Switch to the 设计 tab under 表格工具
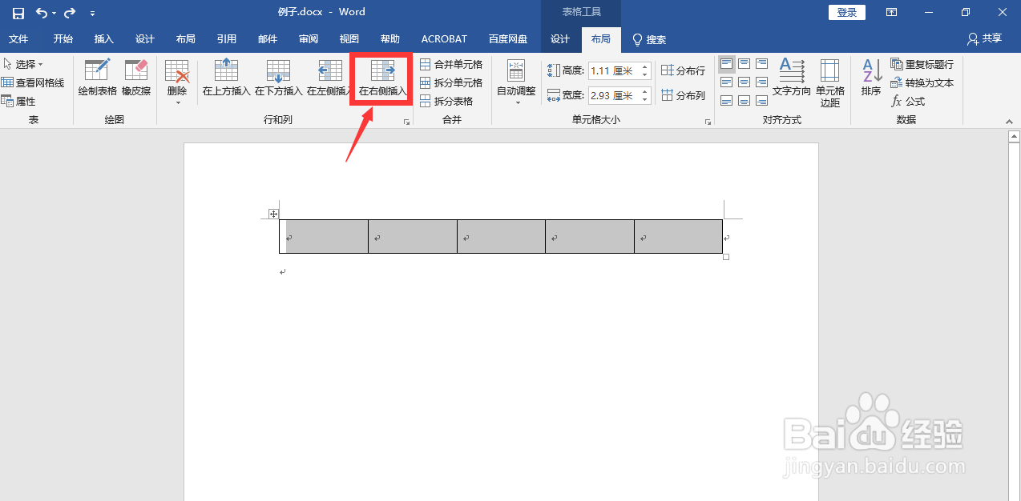 (x=559, y=38)
